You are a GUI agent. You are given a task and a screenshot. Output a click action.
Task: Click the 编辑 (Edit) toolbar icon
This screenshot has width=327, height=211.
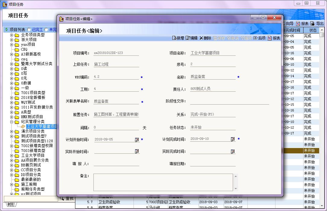(192, 38)
